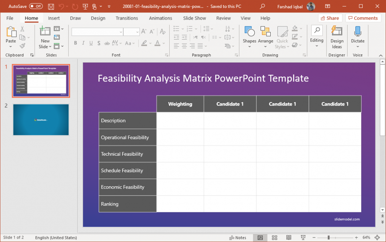Screen dimensions: 386x242
Task: Click the Save icon
Action: tap(51, 6)
